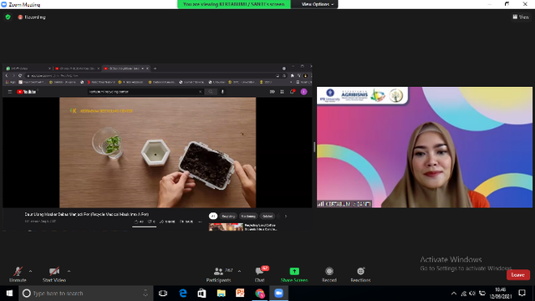Expand video options arrow beside Start Video
Viewport: 535px width, 301px height.
pyautogui.click(x=69, y=271)
